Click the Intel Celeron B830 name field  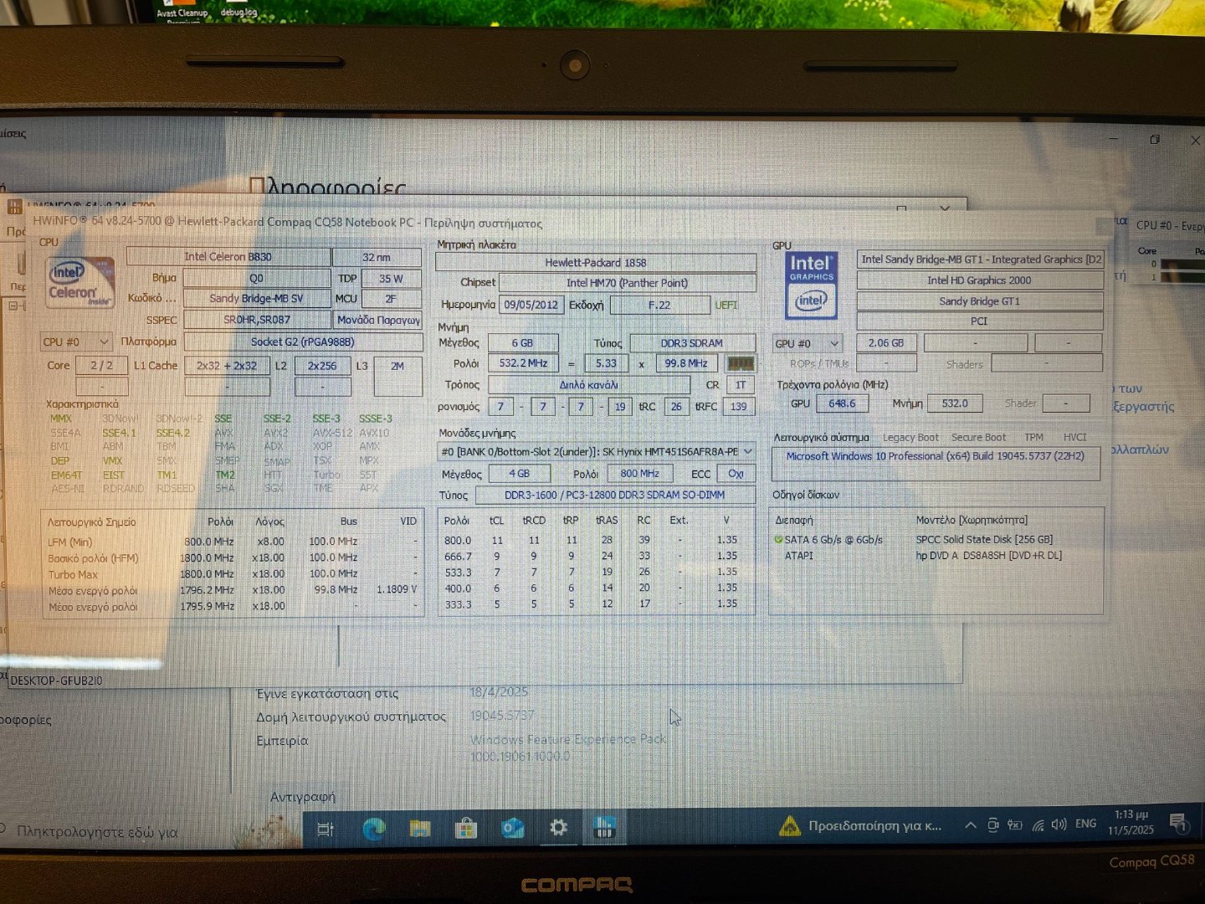(228, 257)
